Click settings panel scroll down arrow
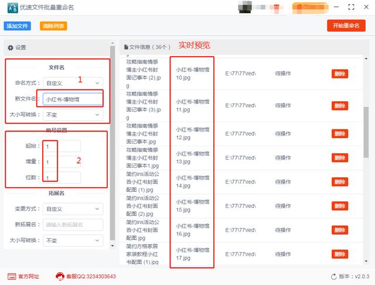This screenshot has width=375, height=285. click(x=112, y=246)
